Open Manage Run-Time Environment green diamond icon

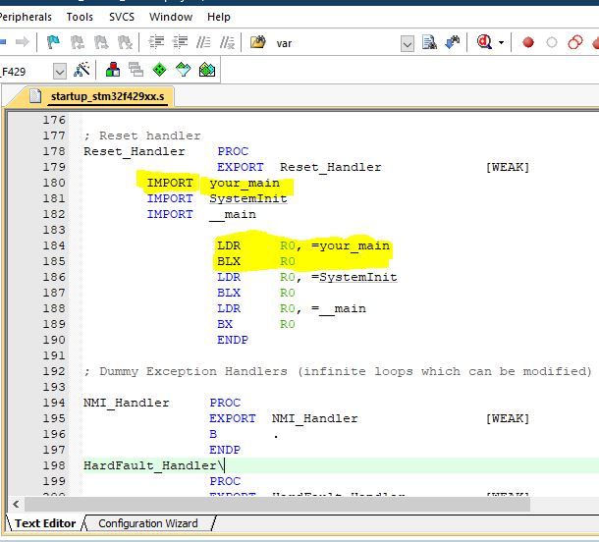pyautogui.click(x=159, y=71)
